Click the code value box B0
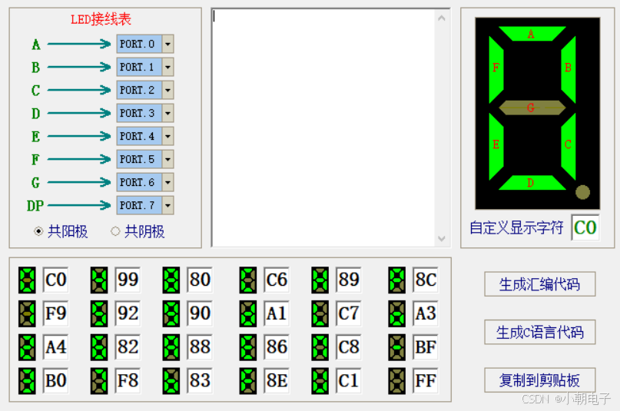 click(x=56, y=380)
